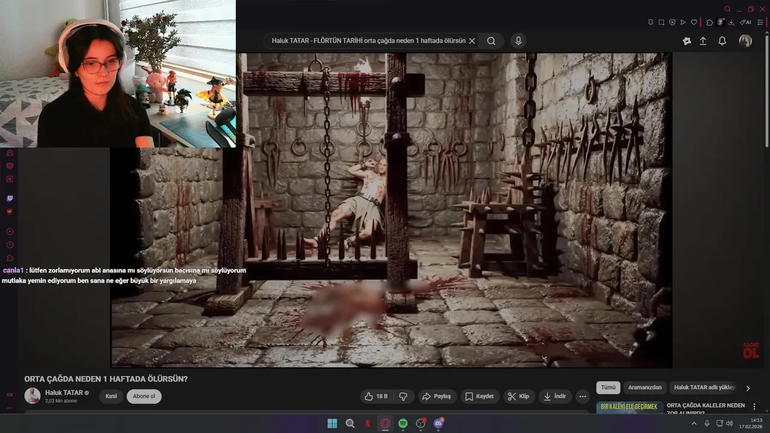Select the Aramanızdan filter chip

click(645, 388)
